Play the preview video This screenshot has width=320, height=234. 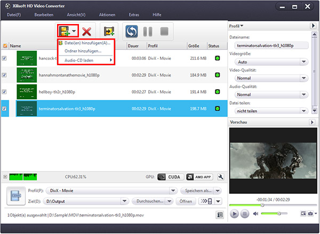click(234, 214)
